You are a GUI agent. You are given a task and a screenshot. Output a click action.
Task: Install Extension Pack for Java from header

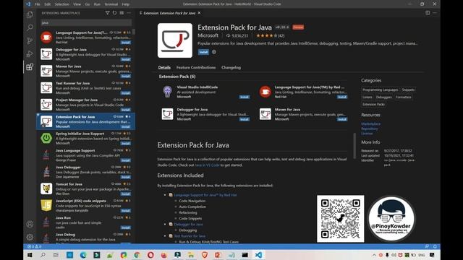203,52
